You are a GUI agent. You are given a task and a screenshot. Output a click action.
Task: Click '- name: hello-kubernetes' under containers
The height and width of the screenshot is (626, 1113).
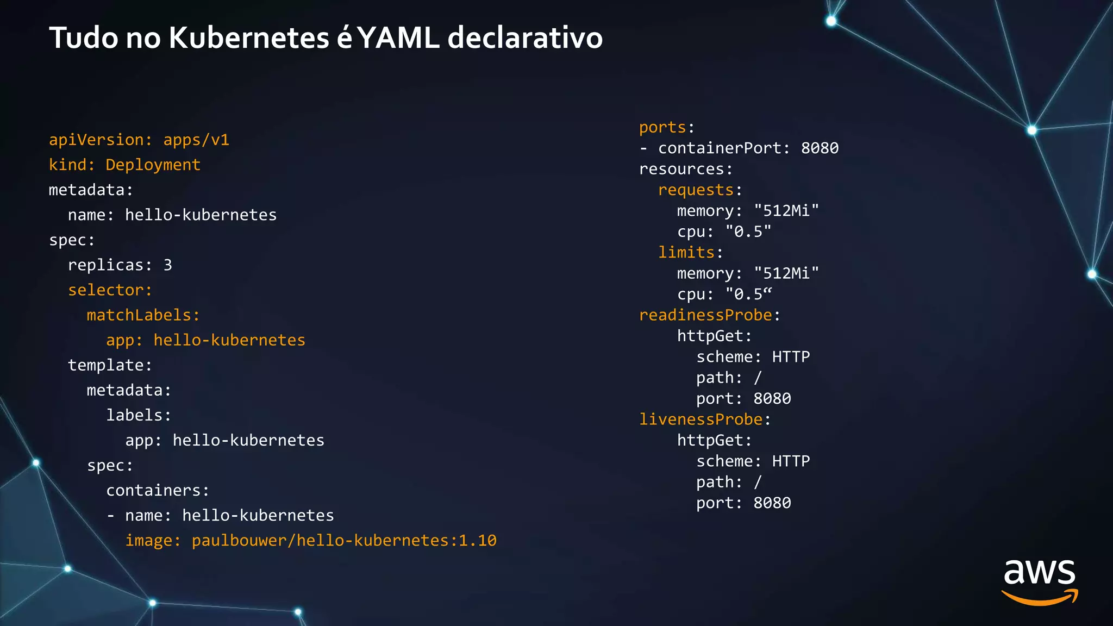coord(220,515)
